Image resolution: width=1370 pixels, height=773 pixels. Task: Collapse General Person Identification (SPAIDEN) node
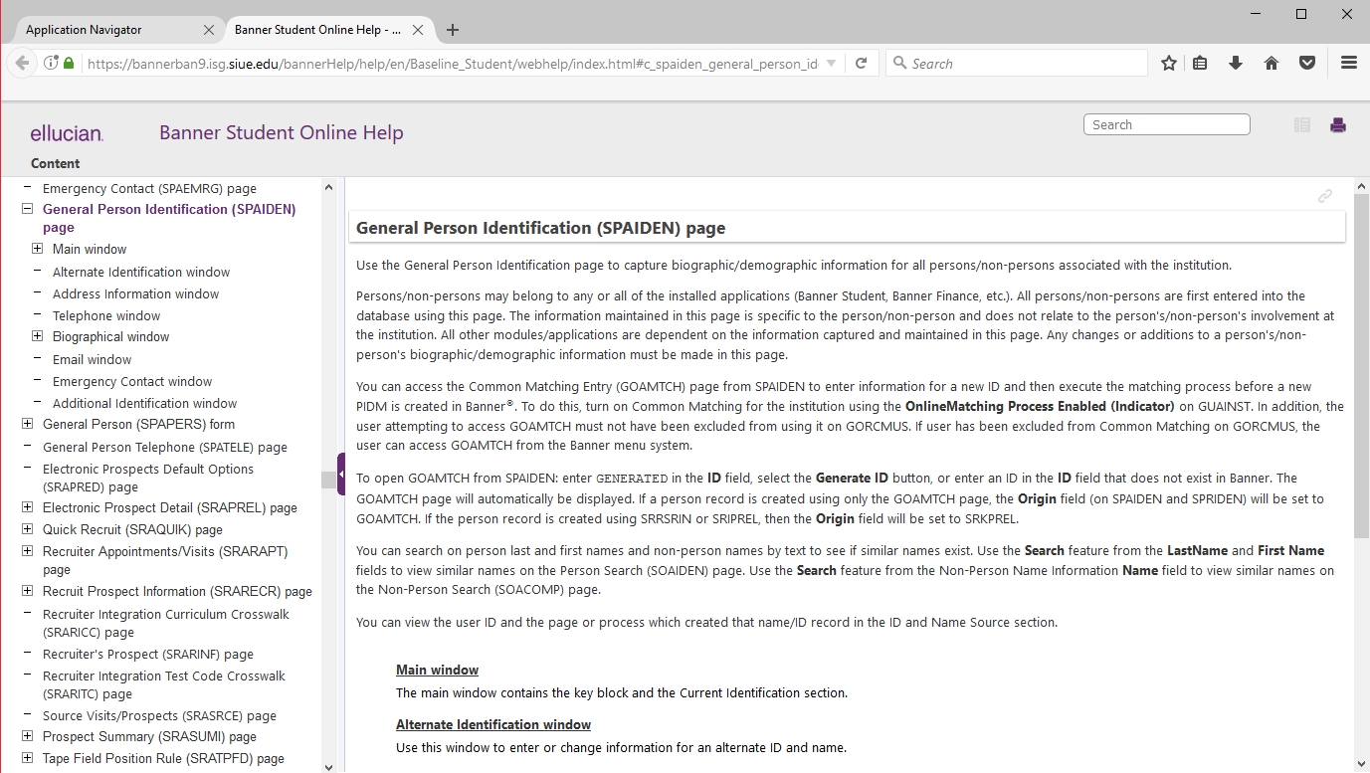pyautogui.click(x=27, y=209)
